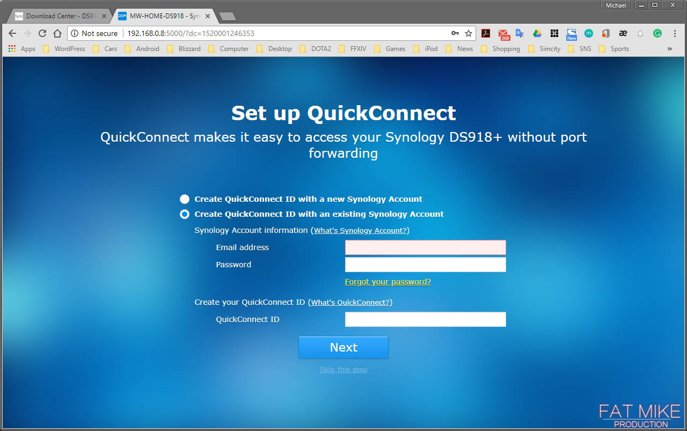Open the Adobe Acrobat extension
This screenshot has height=431, width=687.
tap(486, 33)
